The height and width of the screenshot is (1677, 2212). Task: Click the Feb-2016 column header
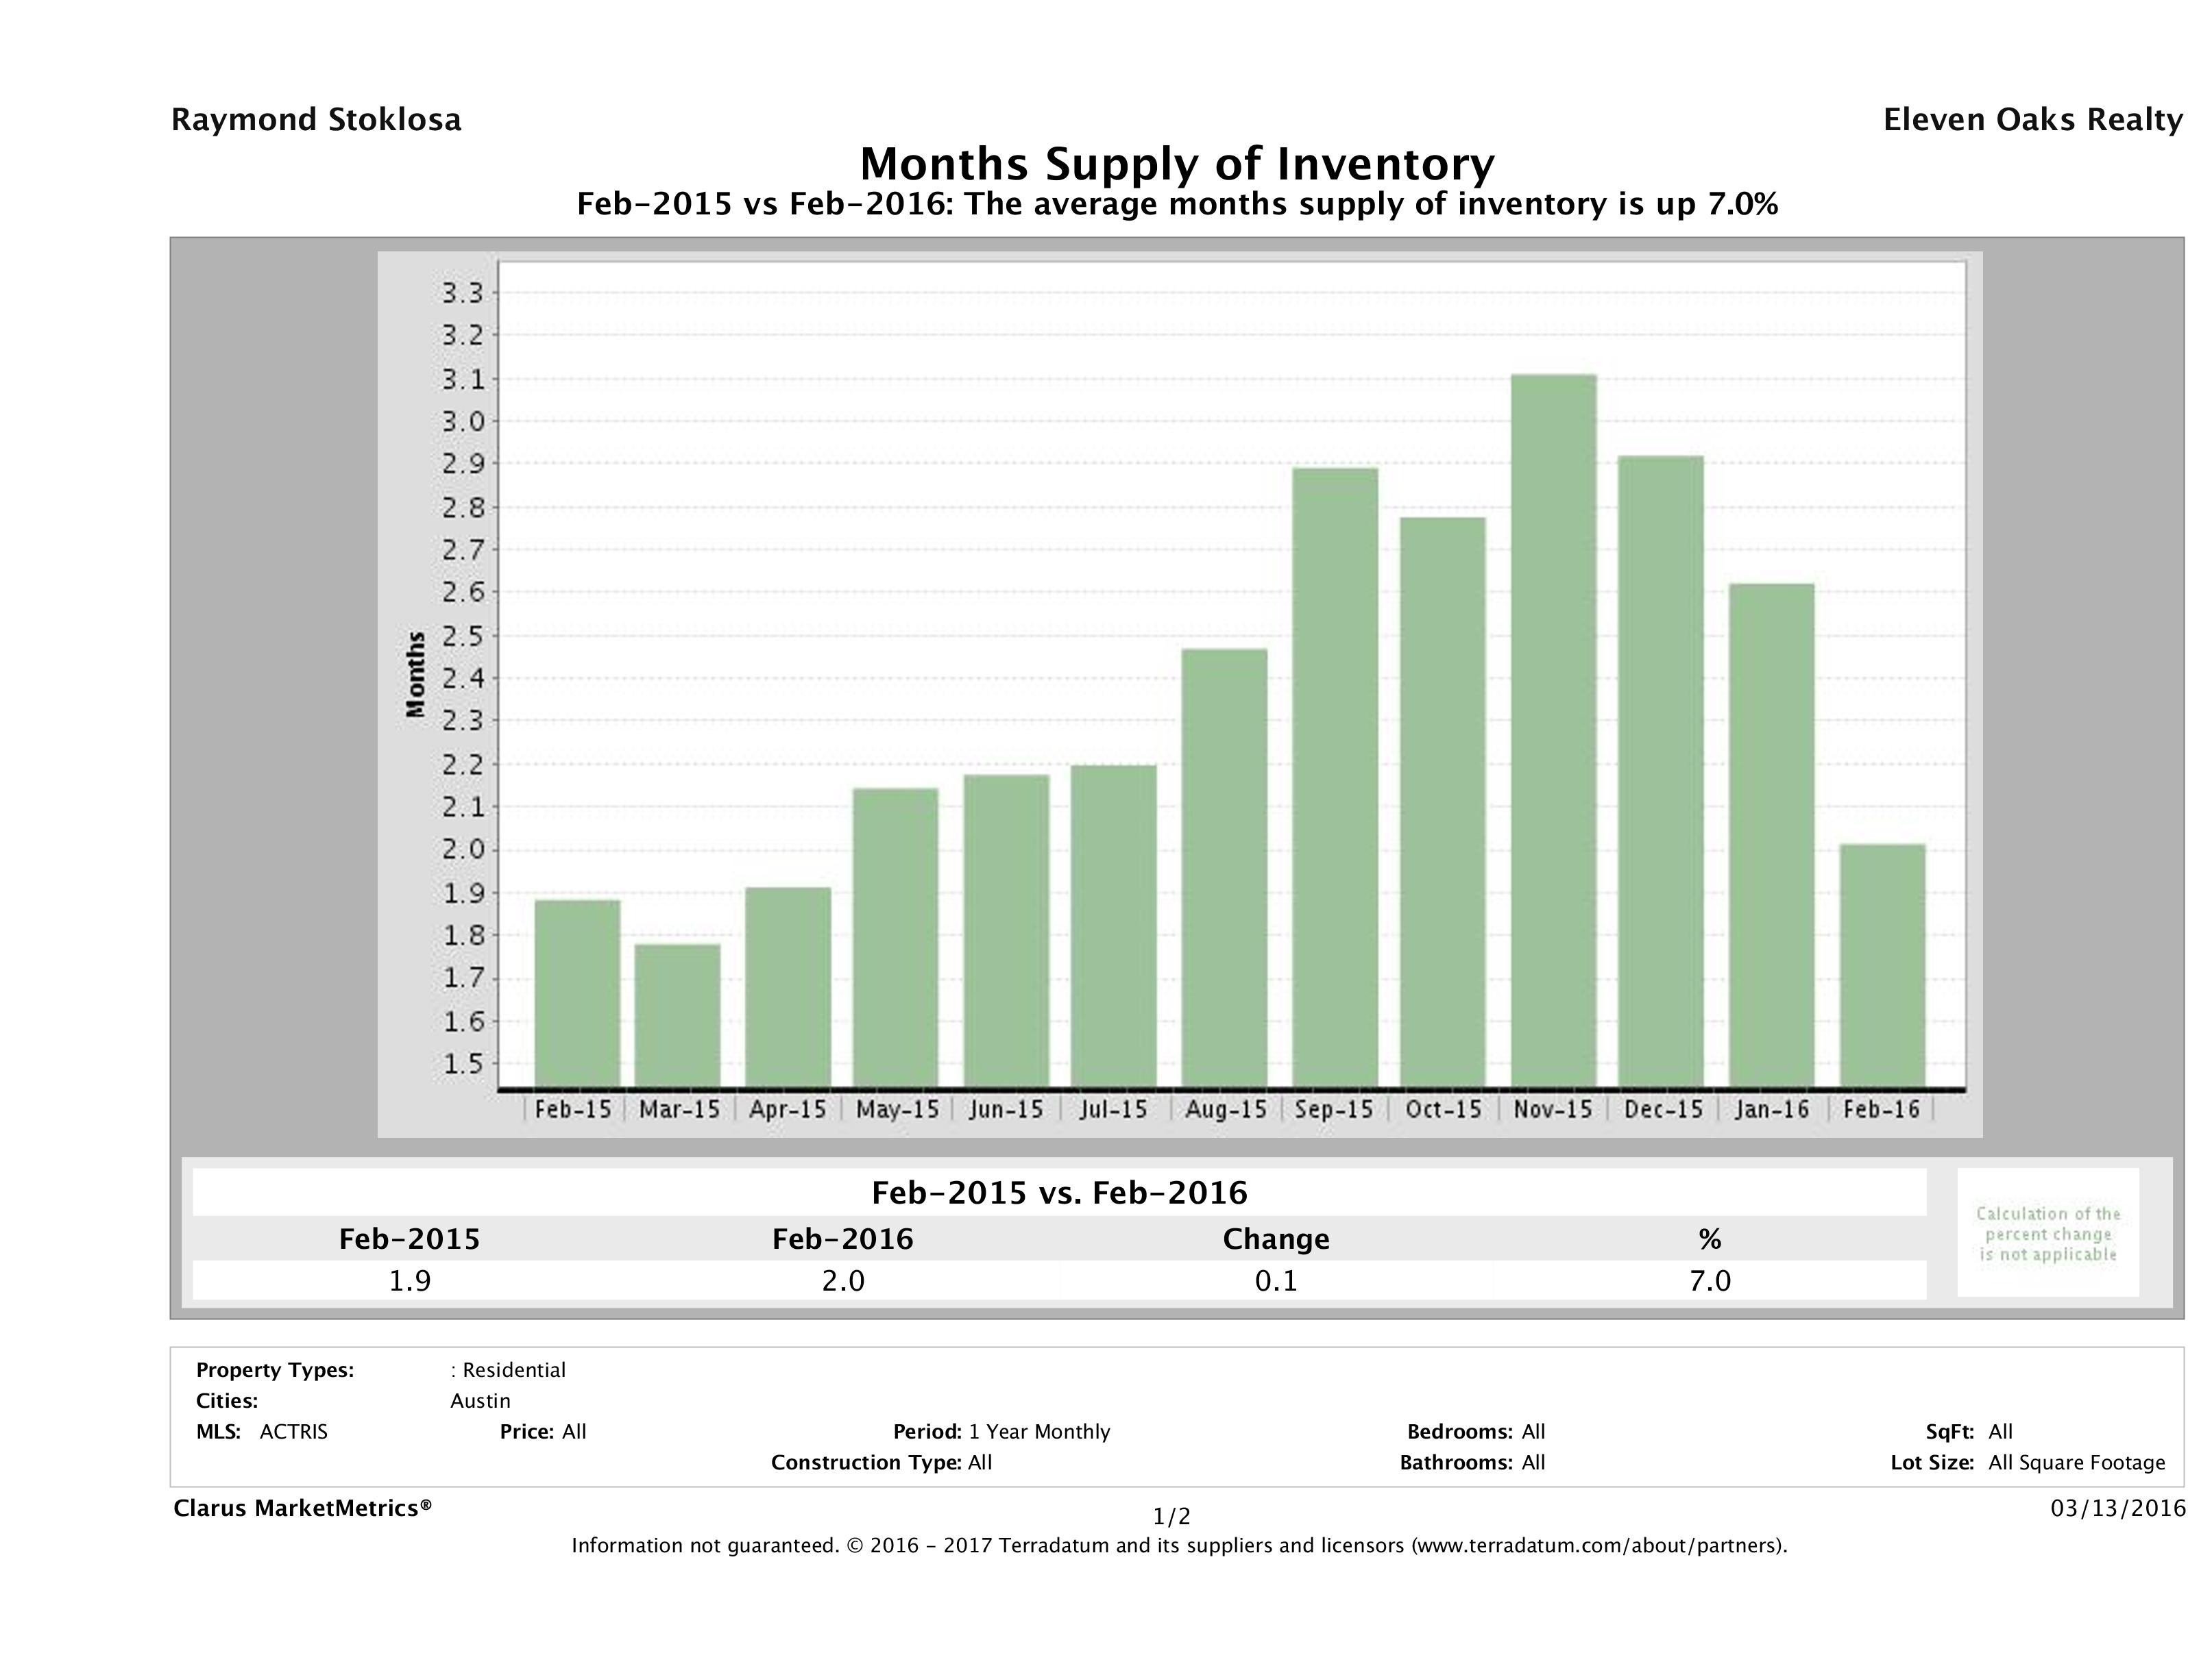click(842, 1239)
